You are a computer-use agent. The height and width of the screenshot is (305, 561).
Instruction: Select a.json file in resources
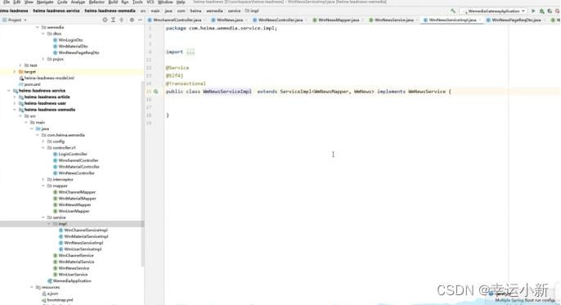coord(52,294)
